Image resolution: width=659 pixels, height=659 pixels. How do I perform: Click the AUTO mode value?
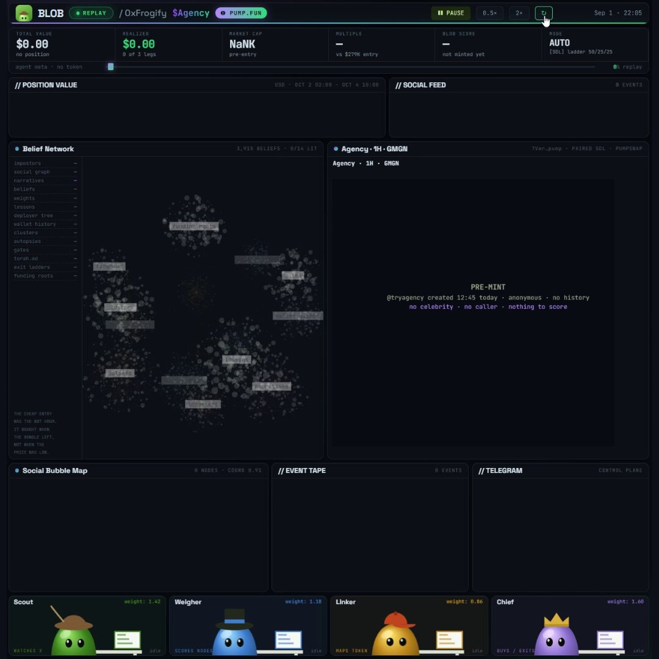pyautogui.click(x=560, y=43)
